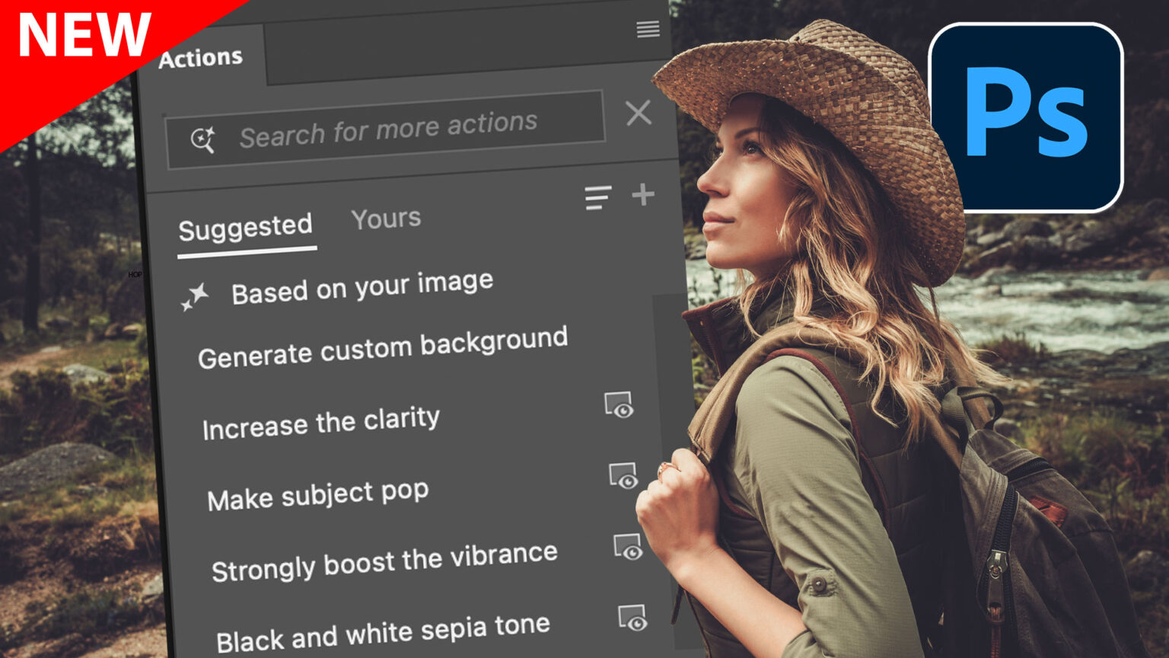This screenshot has width=1169, height=658.
Task: Clear the search using the X icon
Action: point(639,114)
